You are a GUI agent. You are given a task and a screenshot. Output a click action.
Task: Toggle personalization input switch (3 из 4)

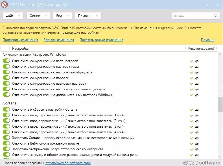(6, 126)
